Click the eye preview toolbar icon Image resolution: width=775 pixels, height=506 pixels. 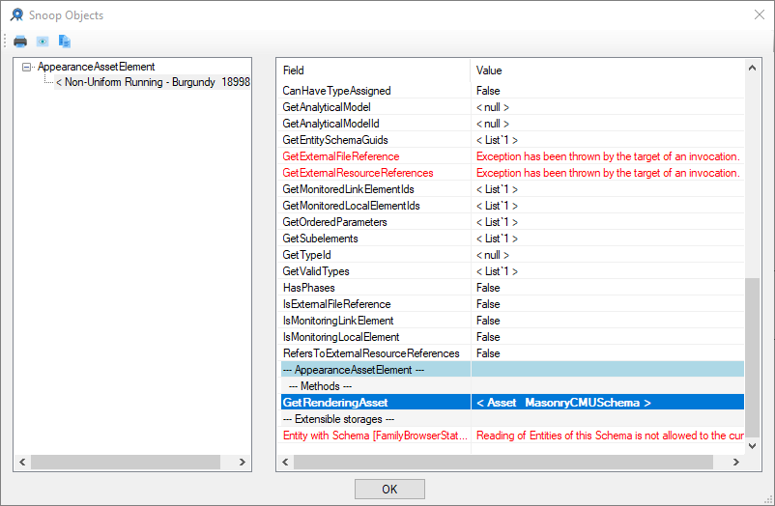coord(43,42)
